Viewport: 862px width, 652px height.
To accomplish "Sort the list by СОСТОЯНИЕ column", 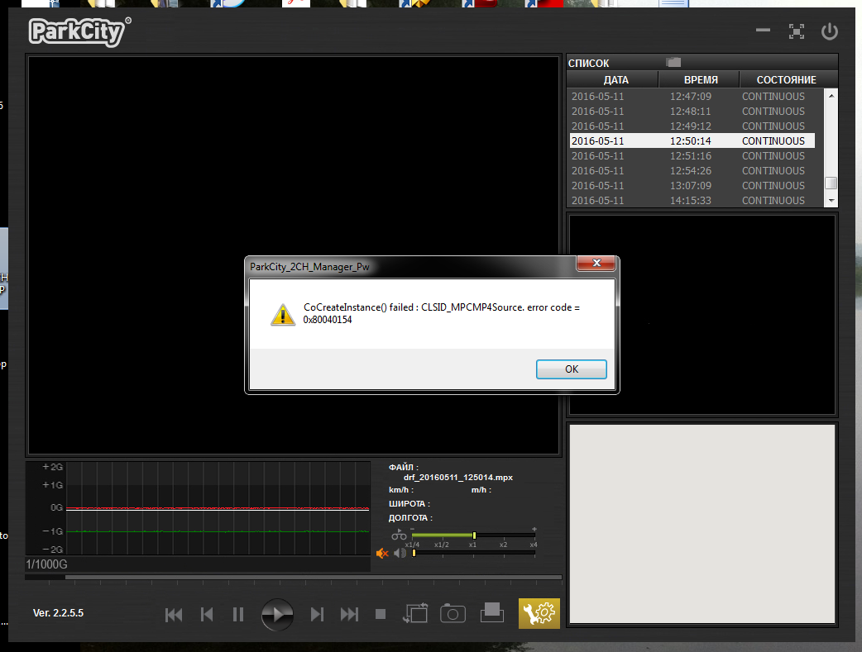I will pos(786,80).
